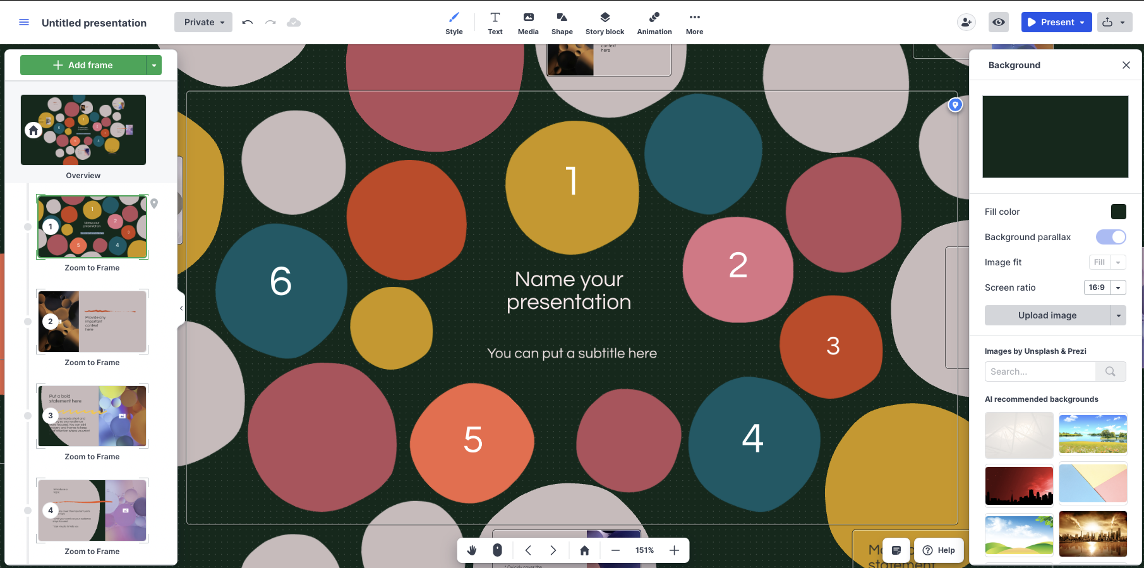Click the Upload image button
Viewport: 1144px width, 568px height.
point(1047,315)
